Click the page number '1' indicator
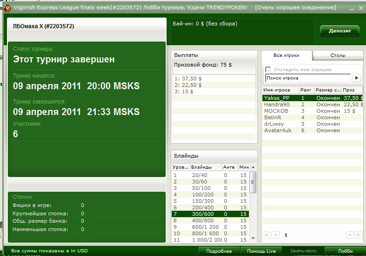The width and height of the screenshot is (366, 256). coord(285,235)
